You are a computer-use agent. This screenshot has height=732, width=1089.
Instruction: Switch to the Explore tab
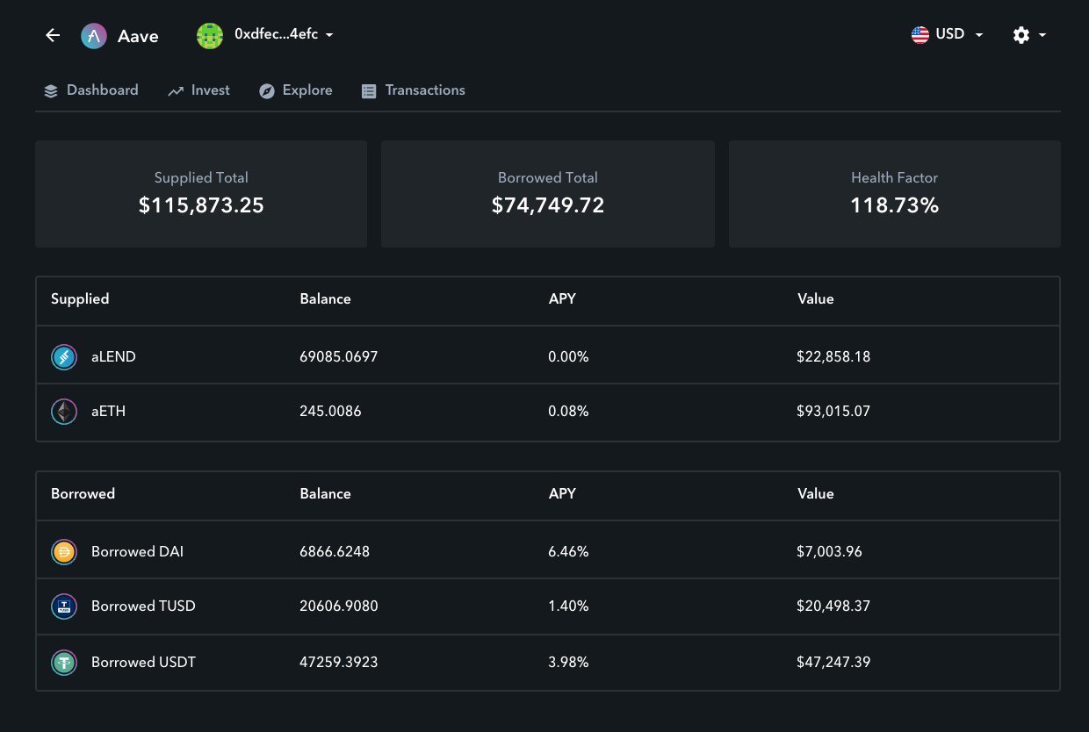296,90
